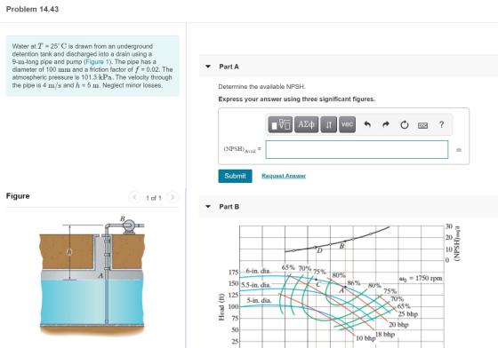Click the Request Answer link

click(284, 176)
